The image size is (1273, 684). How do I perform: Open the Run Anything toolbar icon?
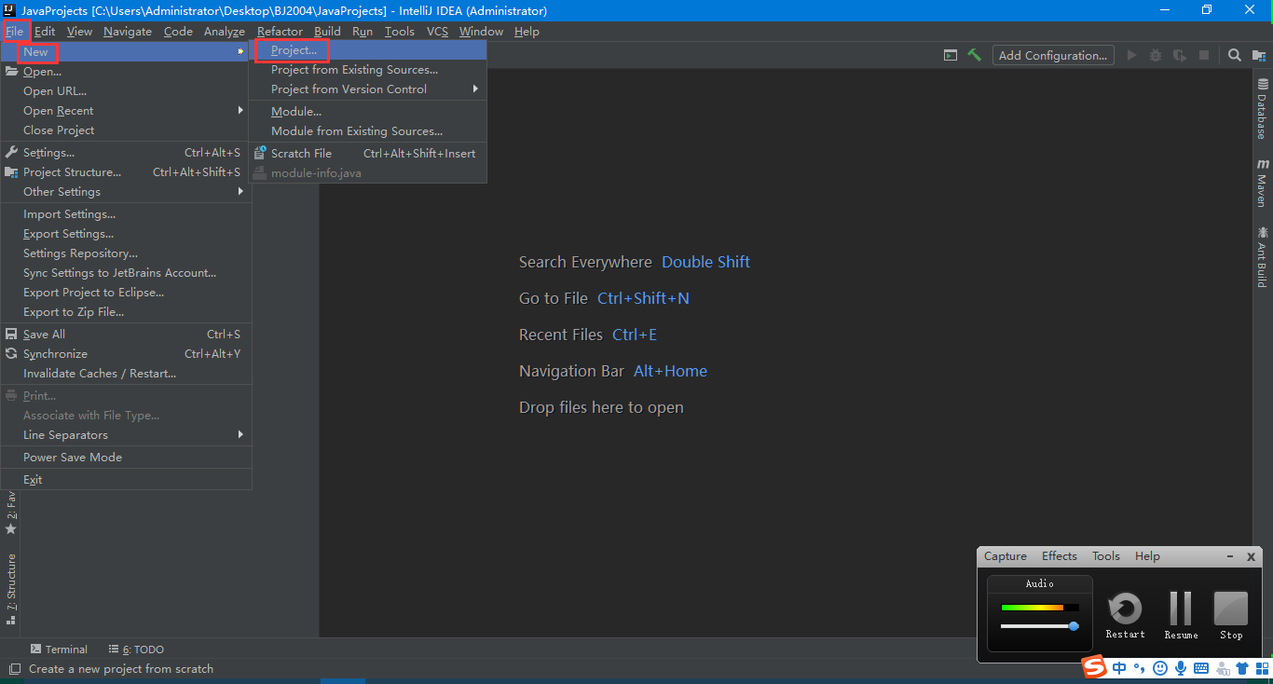pyautogui.click(x=951, y=55)
